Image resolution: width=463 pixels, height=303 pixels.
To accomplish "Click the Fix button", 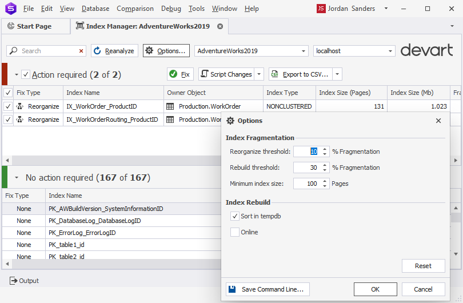I will 180,74.
